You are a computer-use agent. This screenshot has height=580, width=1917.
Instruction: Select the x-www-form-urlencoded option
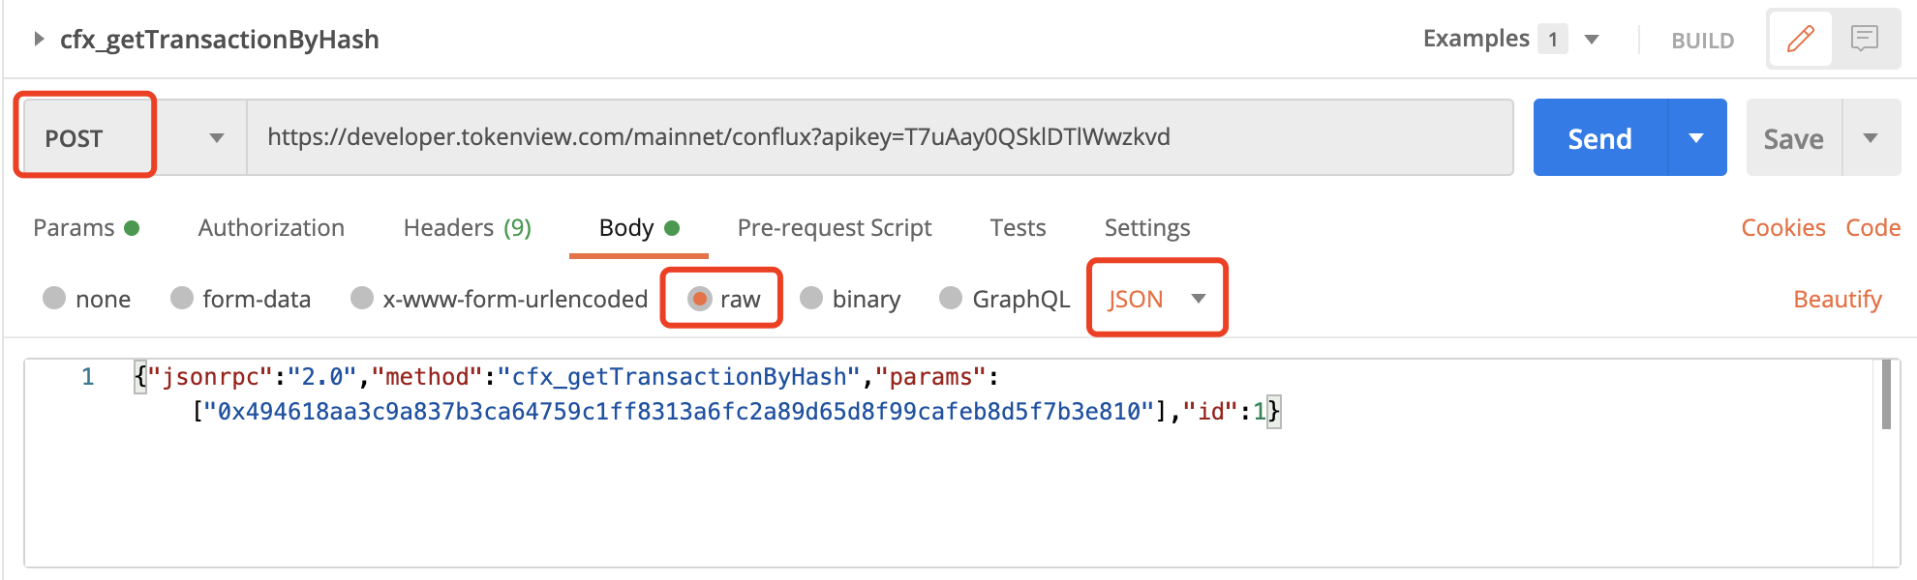499,299
